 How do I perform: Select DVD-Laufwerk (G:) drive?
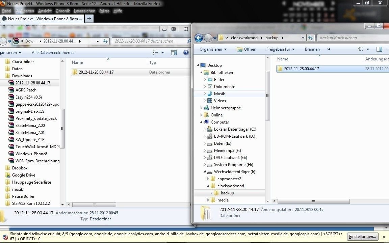tap(231, 158)
